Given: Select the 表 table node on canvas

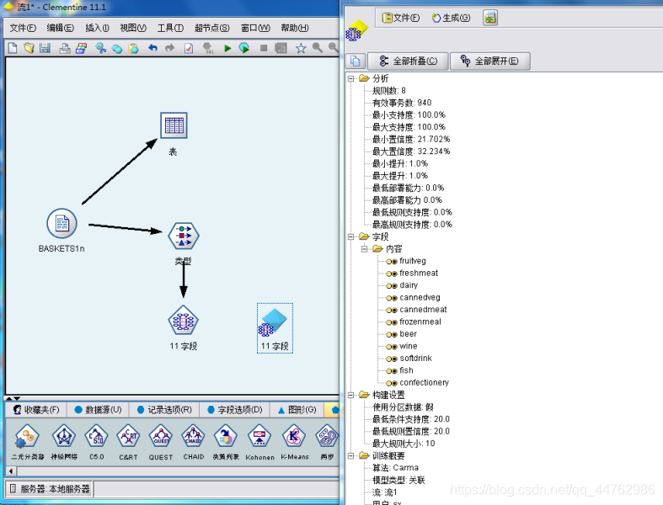Looking at the screenshot, I should [x=174, y=125].
